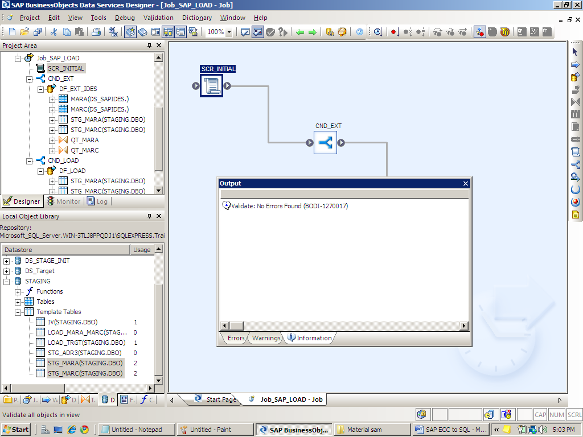Click the green Back arrow
This screenshot has height=437, width=583.
coord(300,32)
